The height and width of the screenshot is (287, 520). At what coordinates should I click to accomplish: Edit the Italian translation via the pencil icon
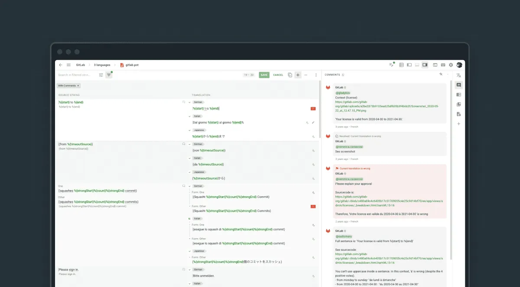[313, 122]
